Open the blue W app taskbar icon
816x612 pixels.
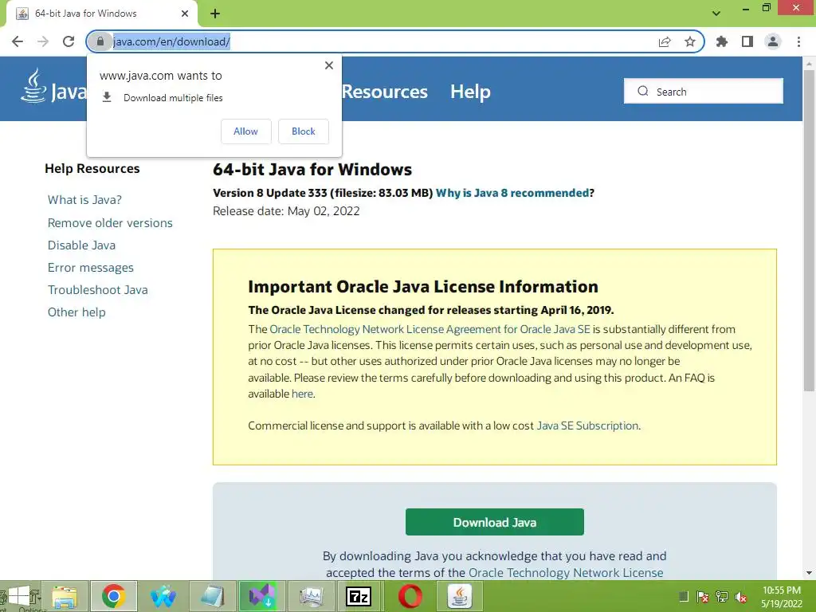[163, 596]
